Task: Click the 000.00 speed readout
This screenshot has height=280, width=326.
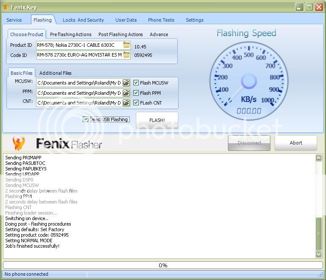Action: [x=249, y=111]
